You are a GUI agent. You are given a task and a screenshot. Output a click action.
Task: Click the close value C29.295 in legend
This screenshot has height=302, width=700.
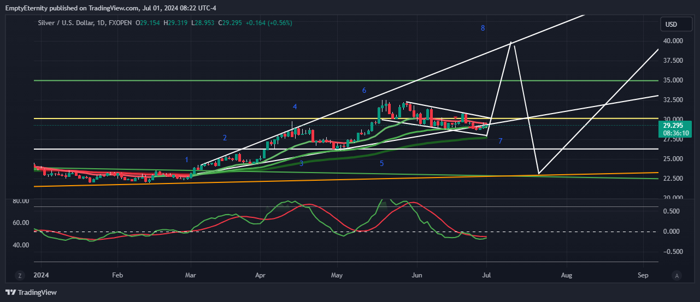coord(230,23)
